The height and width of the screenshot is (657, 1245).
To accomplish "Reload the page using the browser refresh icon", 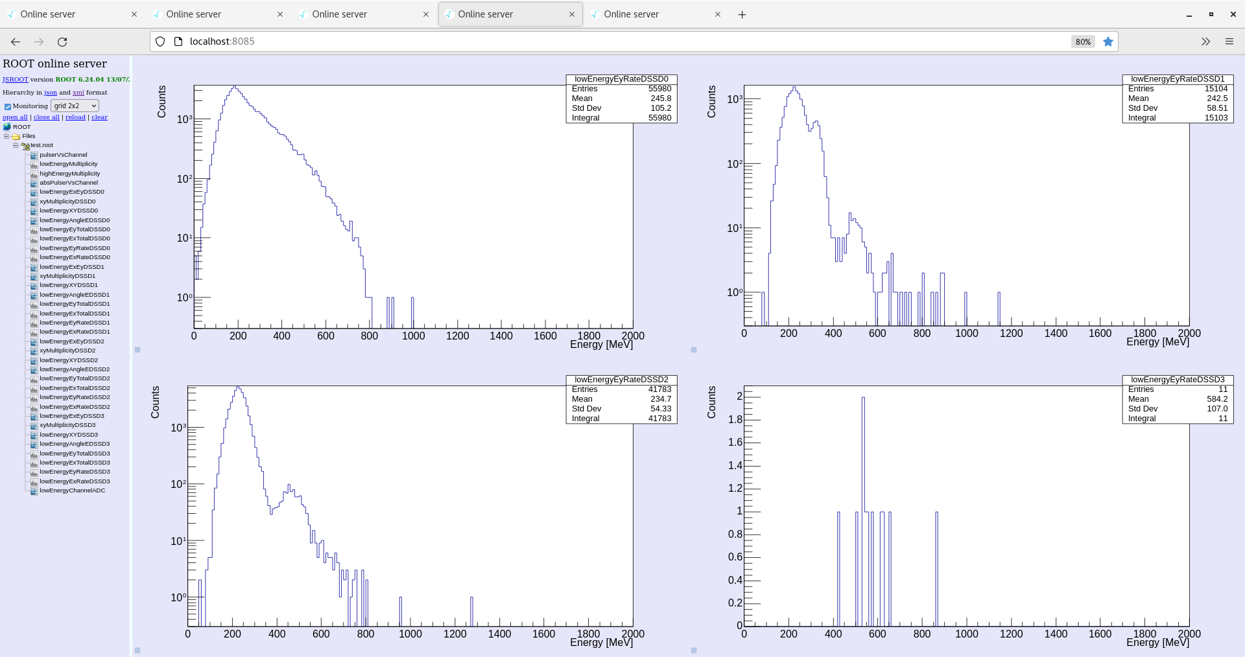I will pos(62,41).
